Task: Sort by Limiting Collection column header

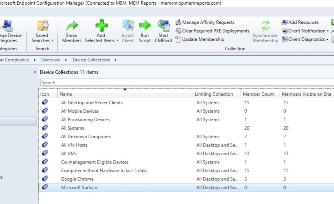Action: (217, 94)
